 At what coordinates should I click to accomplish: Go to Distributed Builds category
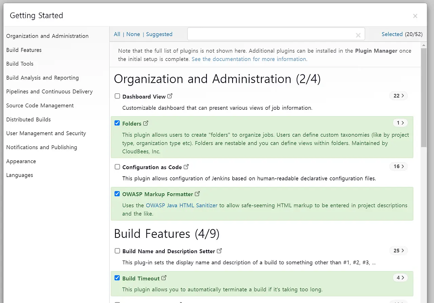coord(28,120)
